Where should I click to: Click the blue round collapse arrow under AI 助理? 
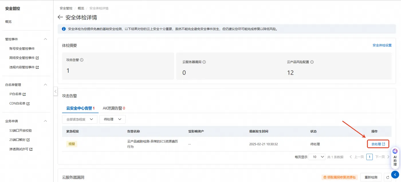(x=395, y=174)
